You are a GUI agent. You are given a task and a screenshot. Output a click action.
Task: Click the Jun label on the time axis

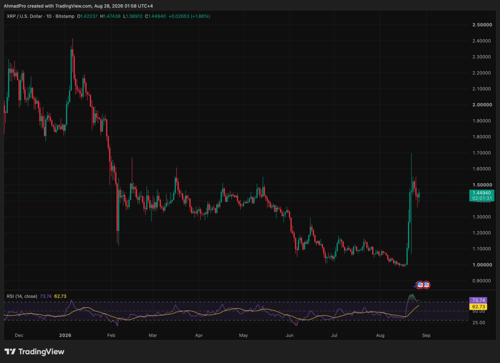pyautogui.click(x=290, y=335)
